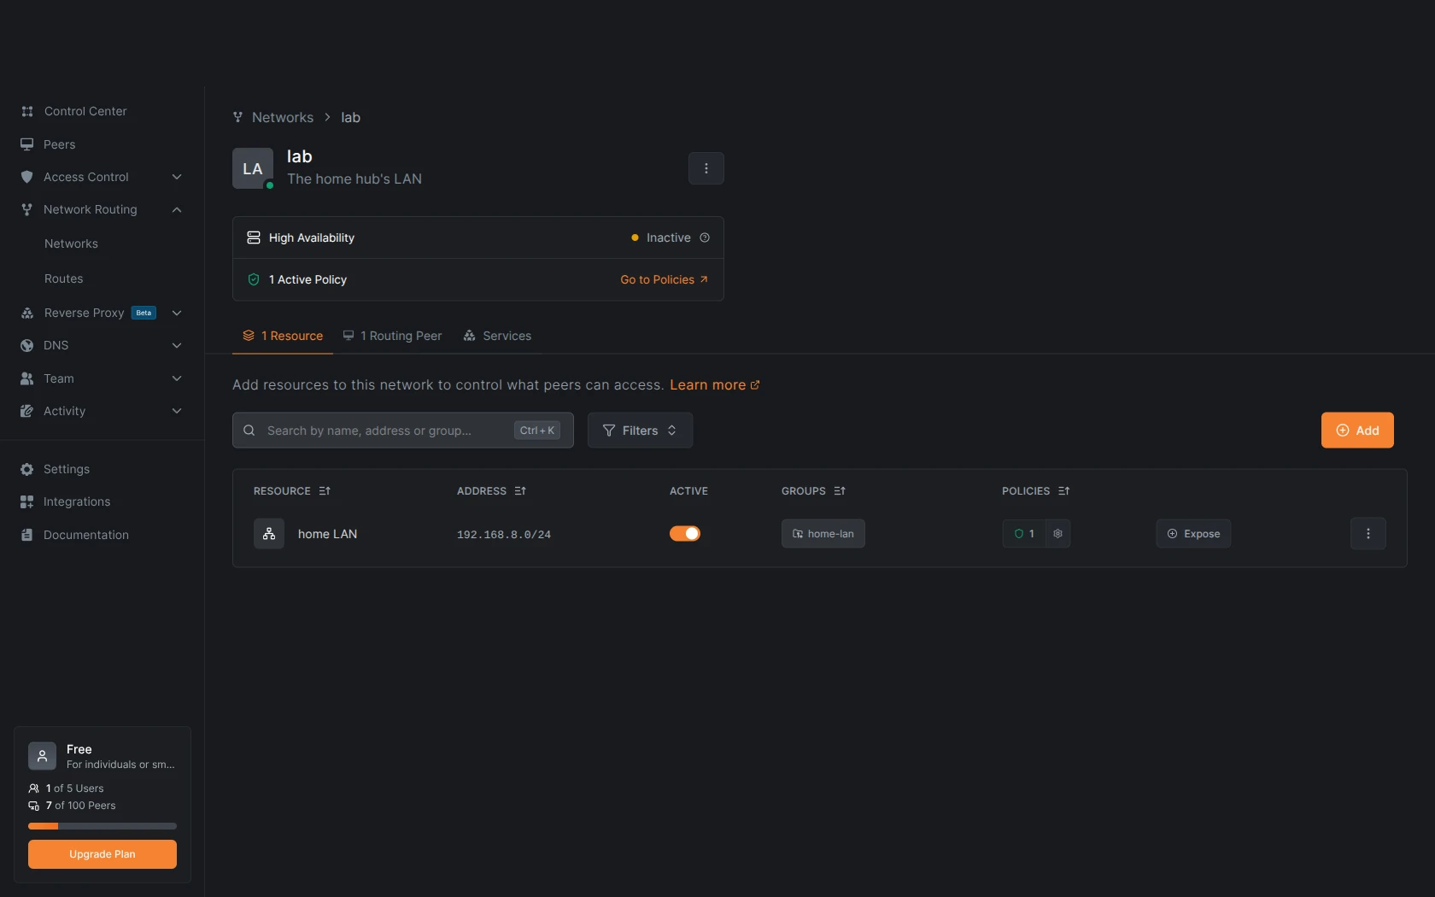Click the Free plan user icon
Screen dimensions: 1435x897
tap(42, 756)
